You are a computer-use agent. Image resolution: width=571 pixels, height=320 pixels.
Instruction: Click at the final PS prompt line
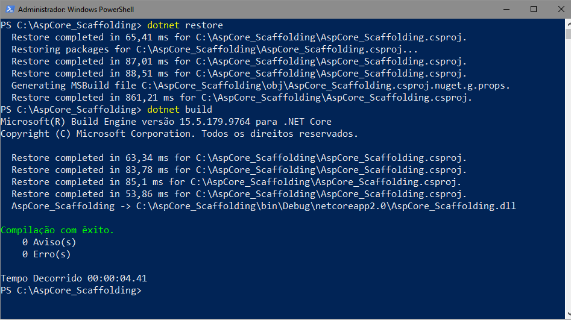tap(71, 290)
